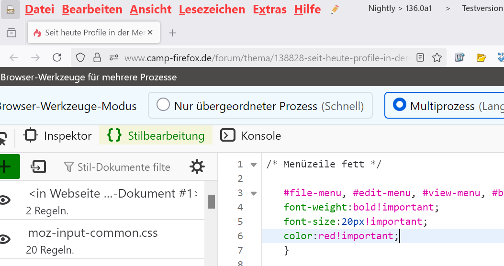Toggle visibility of Webseite Dokument #1 stylesheet
This screenshot has height=266, width=504.
pyautogui.click(x=4, y=200)
